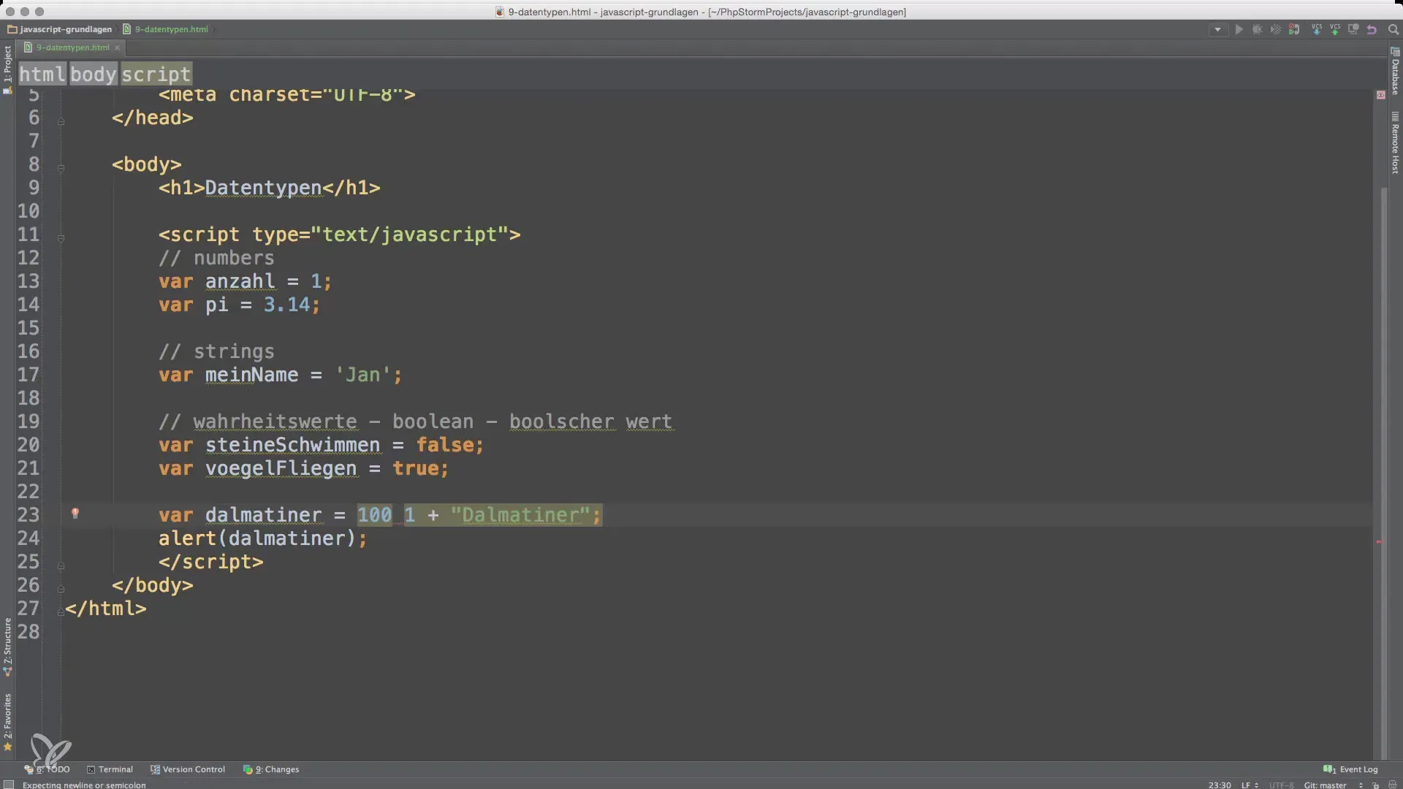Screen dimensions: 1403x789
Task: Click the closing body fold marker on line 26
Action: pyautogui.click(x=61, y=589)
